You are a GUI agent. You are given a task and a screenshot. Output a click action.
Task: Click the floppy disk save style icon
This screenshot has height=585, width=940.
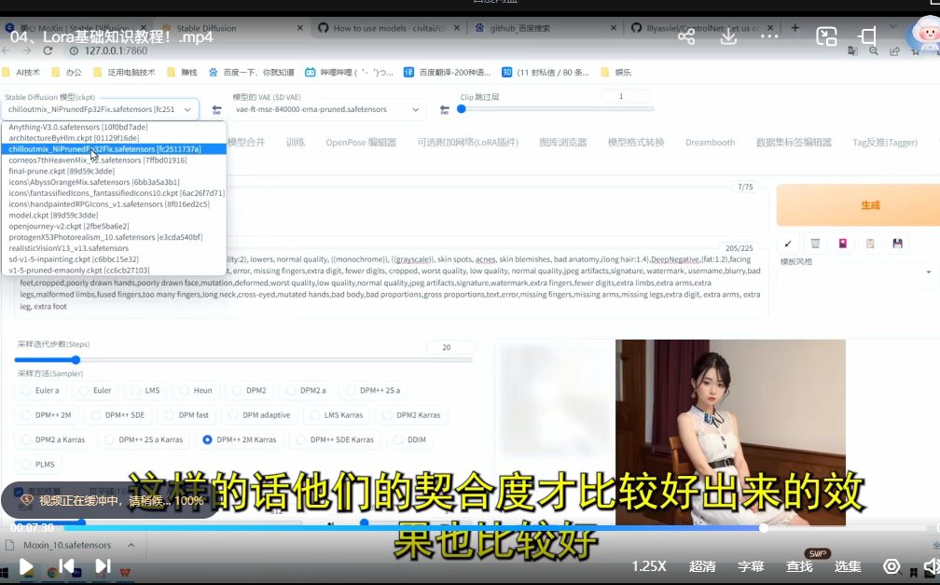(897, 244)
